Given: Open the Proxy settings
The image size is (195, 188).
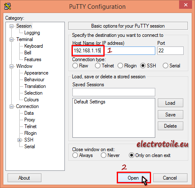Looking at the screenshot, I should tap(30, 120).
